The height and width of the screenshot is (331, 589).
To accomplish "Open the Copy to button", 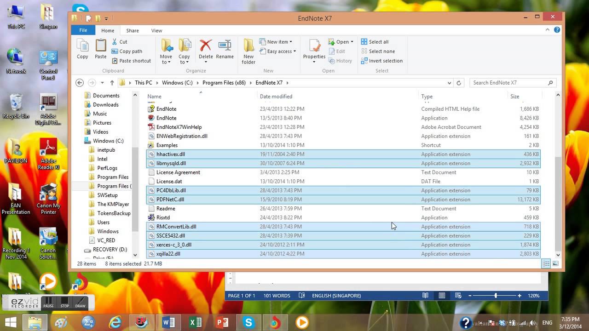I will click(185, 51).
